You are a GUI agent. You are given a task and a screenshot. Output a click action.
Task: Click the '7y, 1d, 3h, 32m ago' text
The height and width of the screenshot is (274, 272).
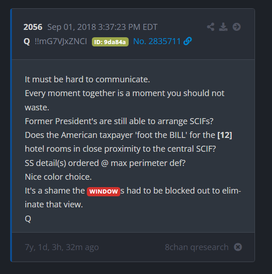click(62, 247)
